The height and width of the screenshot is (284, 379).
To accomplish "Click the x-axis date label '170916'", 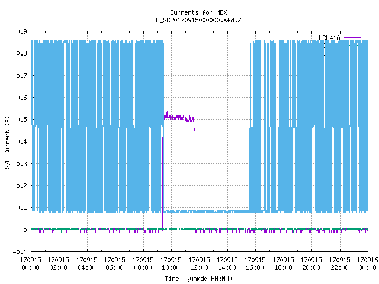I will point(367,260).
